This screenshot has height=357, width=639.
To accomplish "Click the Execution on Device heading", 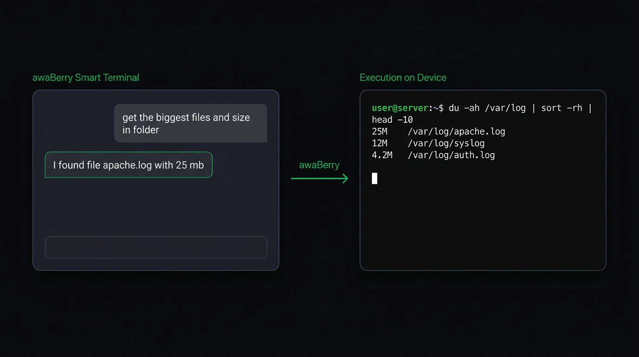I will click(403, 77).
